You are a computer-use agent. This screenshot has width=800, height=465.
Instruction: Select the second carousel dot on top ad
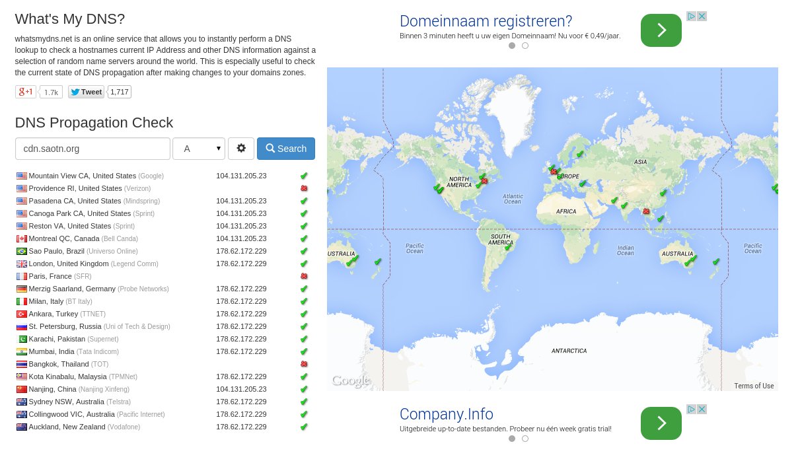[x=525, y=46]
